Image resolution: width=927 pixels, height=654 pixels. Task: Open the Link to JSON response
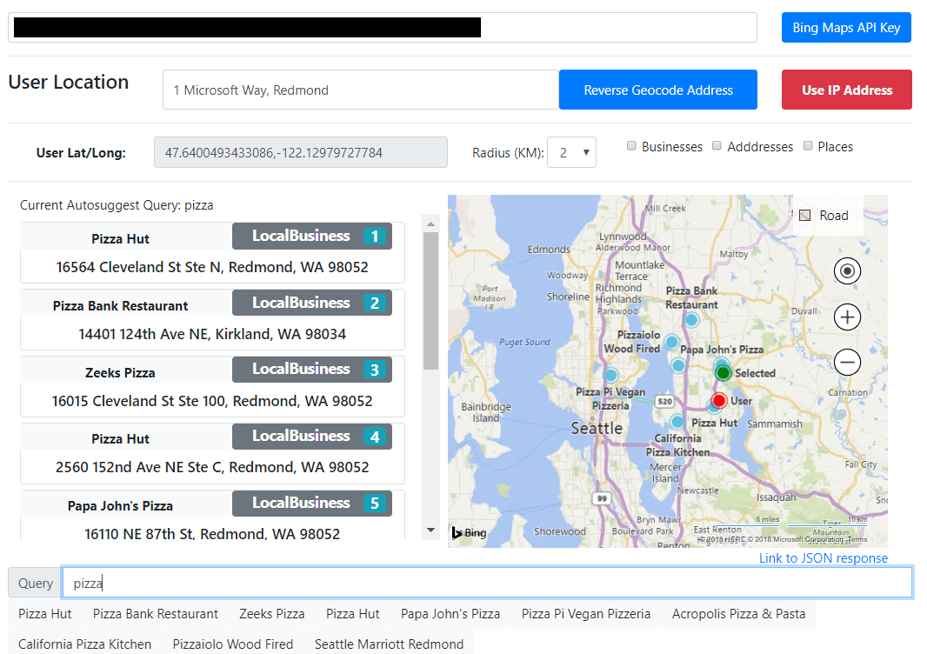(823, 557)
